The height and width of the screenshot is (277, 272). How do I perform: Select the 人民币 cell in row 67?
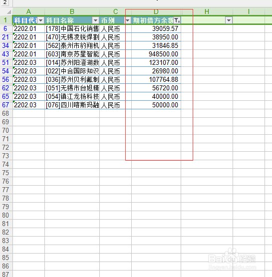115,105
